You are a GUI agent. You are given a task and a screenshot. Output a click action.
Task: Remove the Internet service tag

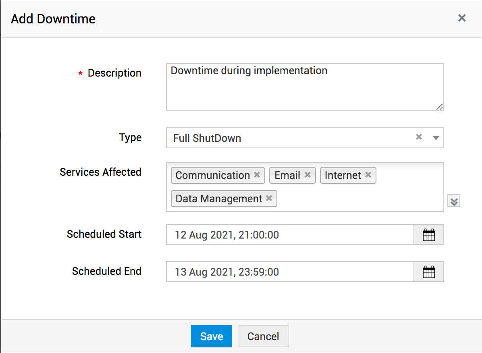[x=368, y=175]
